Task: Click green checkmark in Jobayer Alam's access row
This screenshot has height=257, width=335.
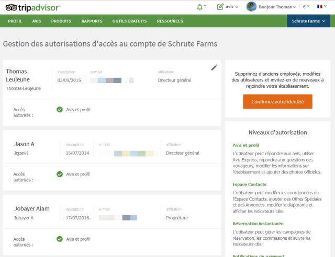Action: click(x=60, y=239)
